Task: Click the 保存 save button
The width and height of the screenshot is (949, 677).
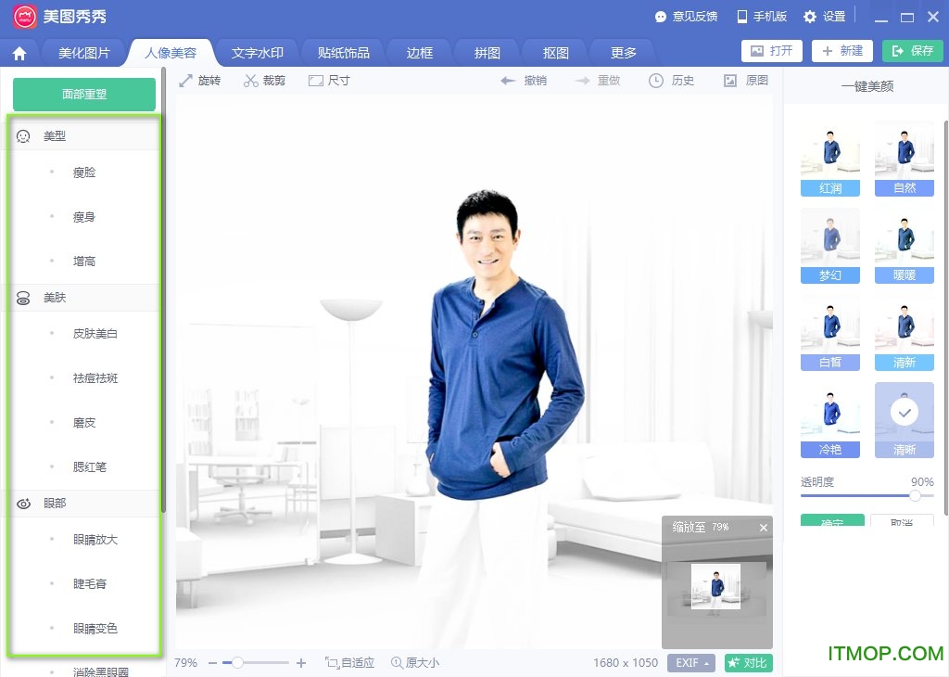Action: click(912, 51)
